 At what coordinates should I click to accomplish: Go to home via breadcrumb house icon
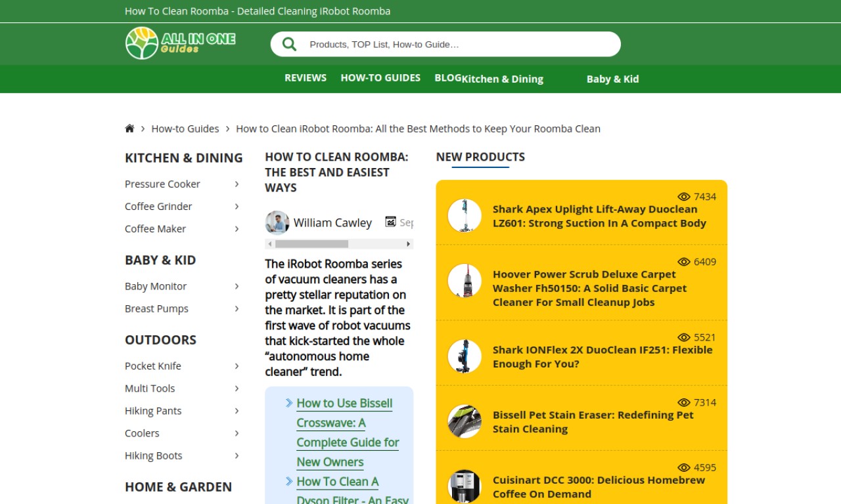click(x=129, y=129)
